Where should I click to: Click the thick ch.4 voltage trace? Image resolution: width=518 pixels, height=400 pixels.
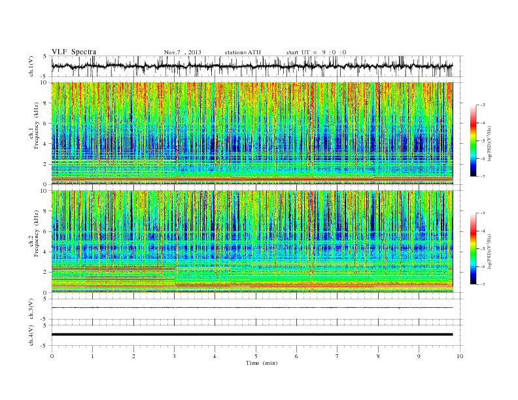(252, 335)
